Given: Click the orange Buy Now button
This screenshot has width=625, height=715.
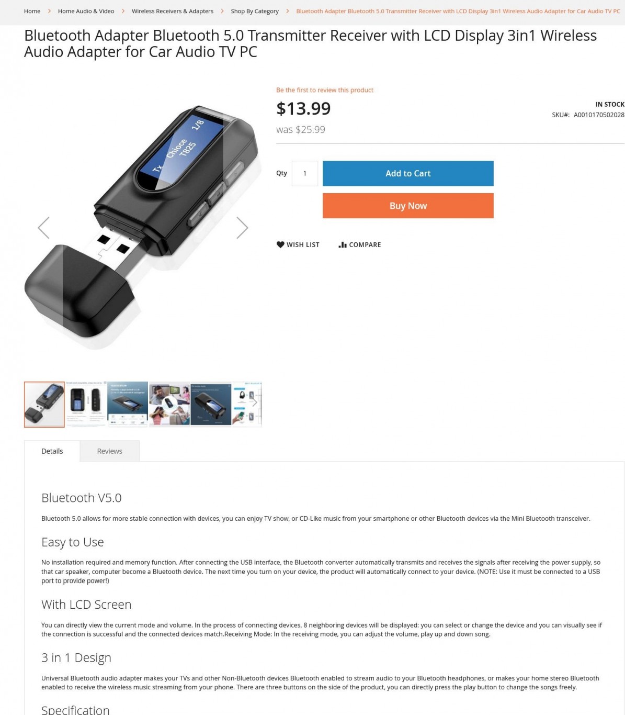Looking at the screenshot, I should point(408,206).
